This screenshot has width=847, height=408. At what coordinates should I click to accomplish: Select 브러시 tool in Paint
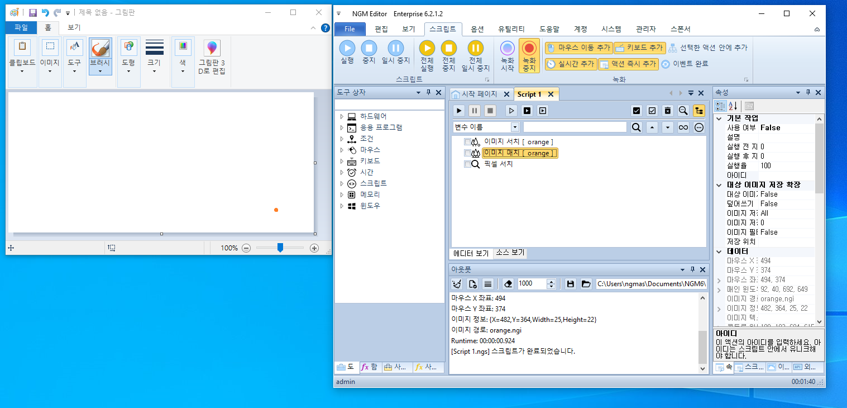point(100,56)
